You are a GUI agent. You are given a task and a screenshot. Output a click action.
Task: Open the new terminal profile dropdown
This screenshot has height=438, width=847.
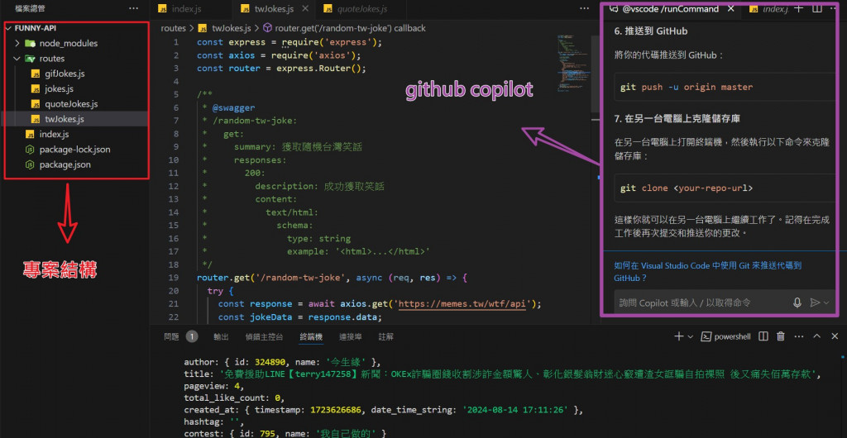(x=691, y=336)
